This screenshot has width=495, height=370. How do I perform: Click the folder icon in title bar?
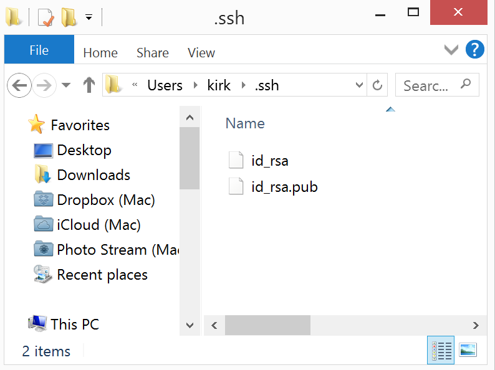[x=13, y=17]
